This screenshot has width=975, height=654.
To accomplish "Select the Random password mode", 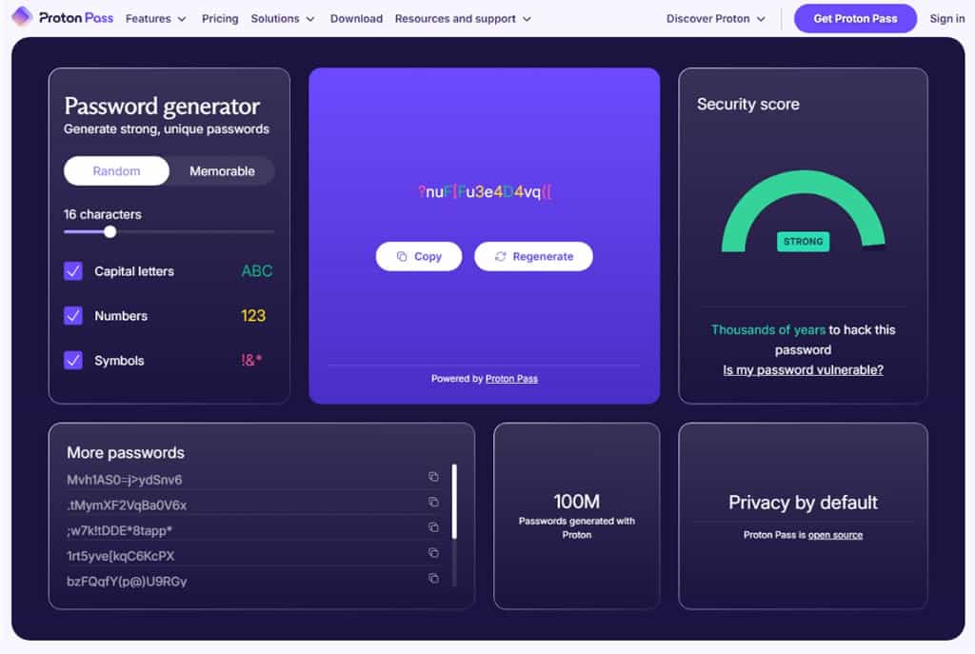I will pyautogui.click(x=116, y=171).
